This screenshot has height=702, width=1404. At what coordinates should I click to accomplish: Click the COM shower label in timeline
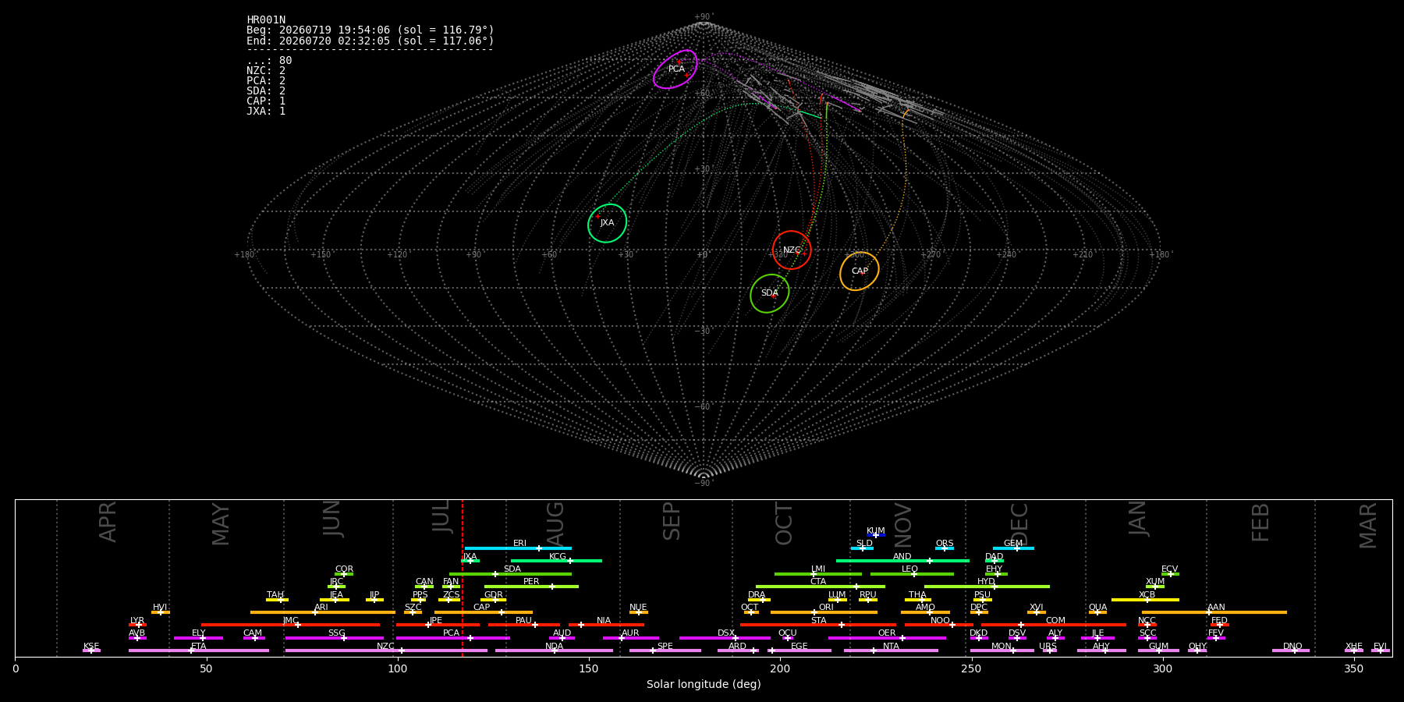[1055, 621]
